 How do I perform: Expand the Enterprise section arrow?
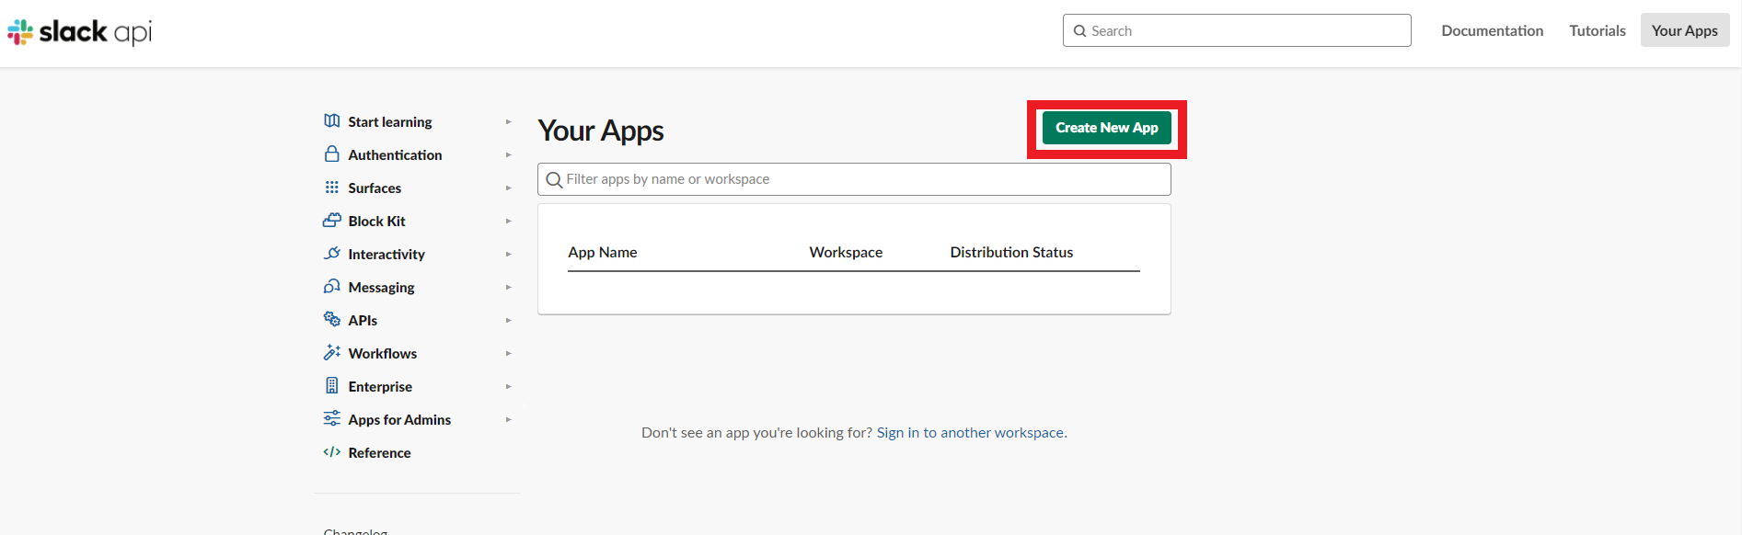(508, 386)
